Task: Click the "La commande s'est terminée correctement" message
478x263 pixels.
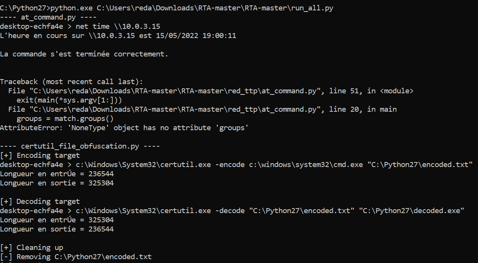Action: pos(84,54)
